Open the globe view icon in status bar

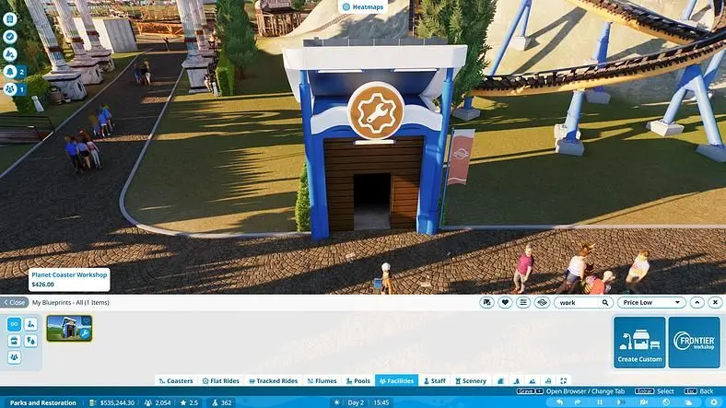[666, 402]
